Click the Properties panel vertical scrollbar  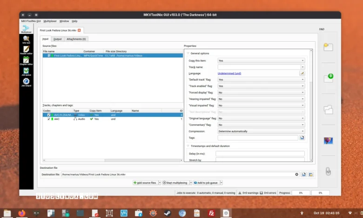coord(311,105)
